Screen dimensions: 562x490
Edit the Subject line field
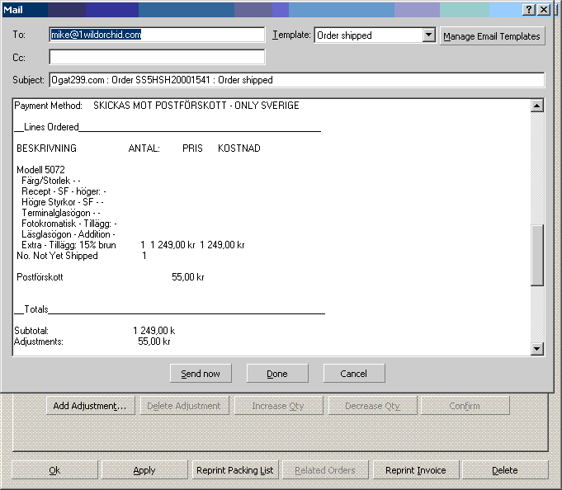tap(296, 80)
